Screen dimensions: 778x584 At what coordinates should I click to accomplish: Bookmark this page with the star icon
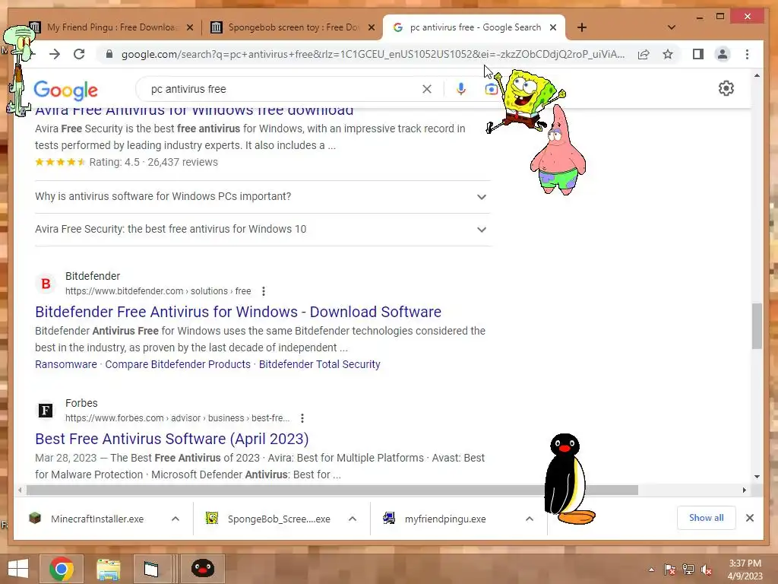[668, 54]
